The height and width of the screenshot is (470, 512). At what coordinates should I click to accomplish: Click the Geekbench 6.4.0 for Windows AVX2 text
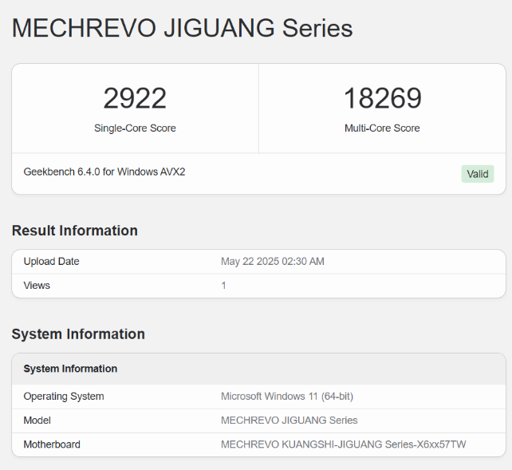pyautogui.click(x=104, y=172)
